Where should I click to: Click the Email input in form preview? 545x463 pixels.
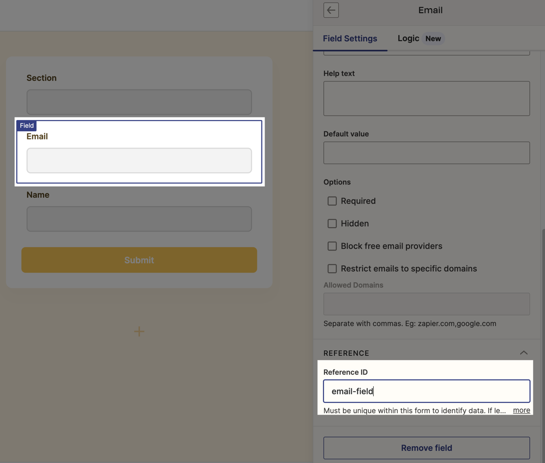coord(139,160)
